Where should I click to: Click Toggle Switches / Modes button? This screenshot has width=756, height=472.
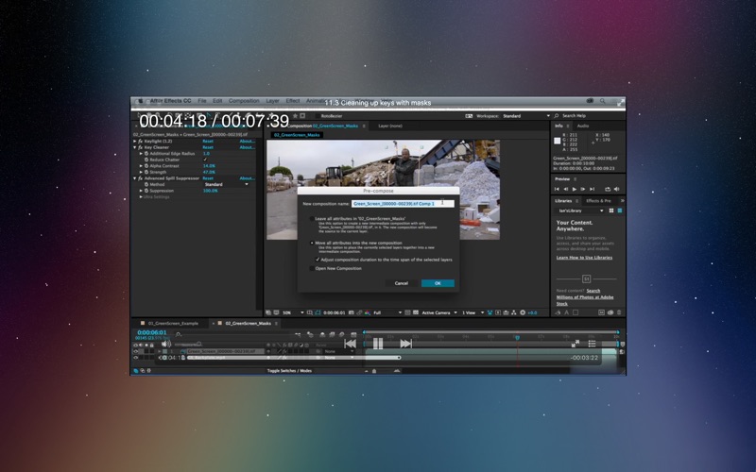click(x=289, y=371)
